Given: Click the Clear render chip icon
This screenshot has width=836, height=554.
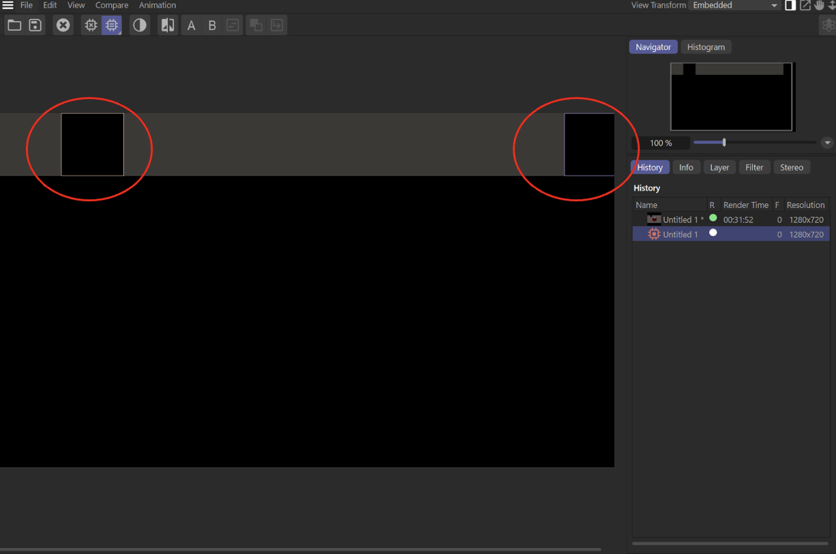Looking at the screenshot, I should (91, 25).
